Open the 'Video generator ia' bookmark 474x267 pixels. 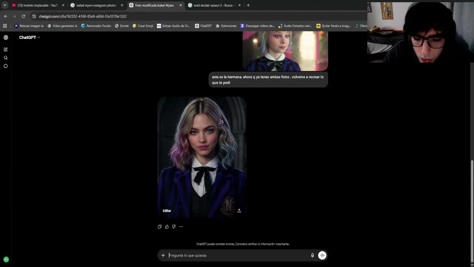pos(62,26)
